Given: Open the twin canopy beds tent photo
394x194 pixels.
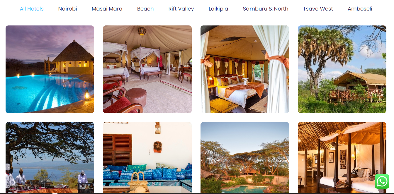Looking at the screenshot, I should click(x=147, y=69).
